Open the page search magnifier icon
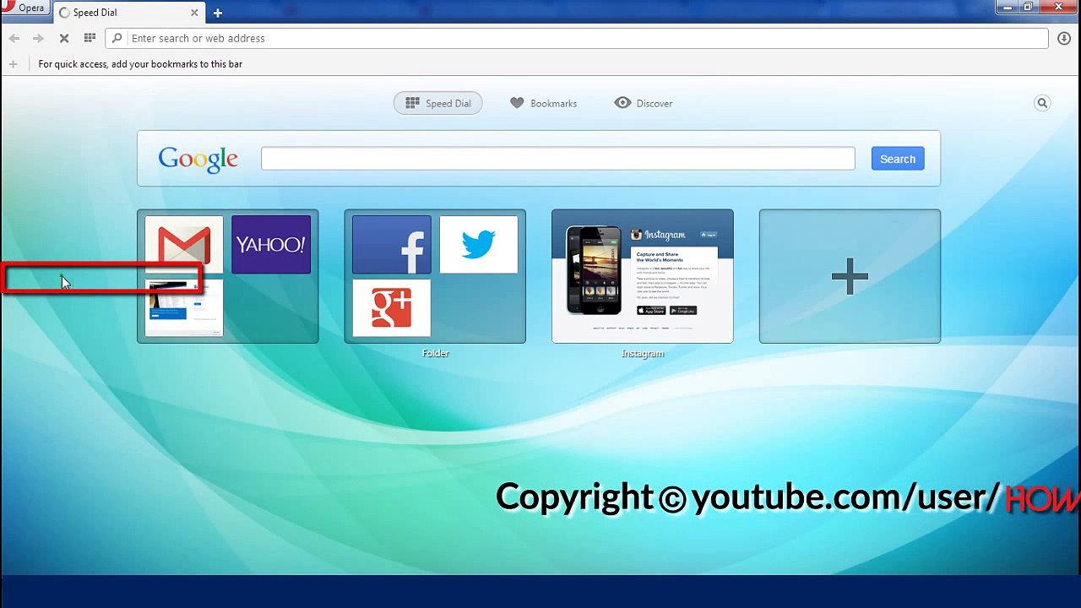 pyautogui.click(x=1042, y=103)
